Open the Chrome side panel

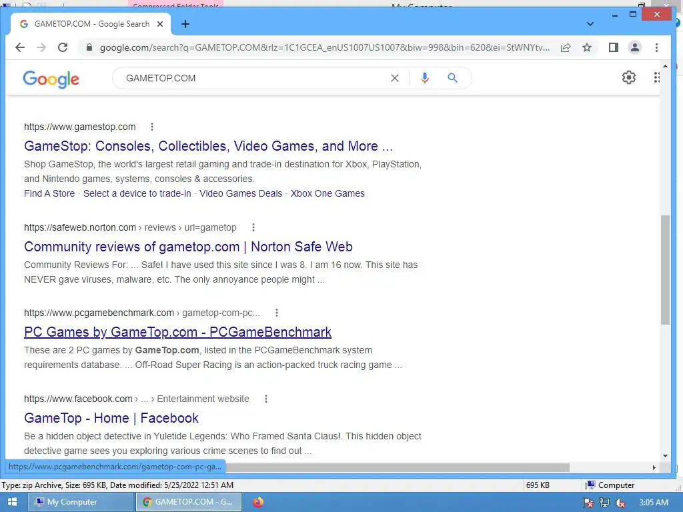coord(614,47)
